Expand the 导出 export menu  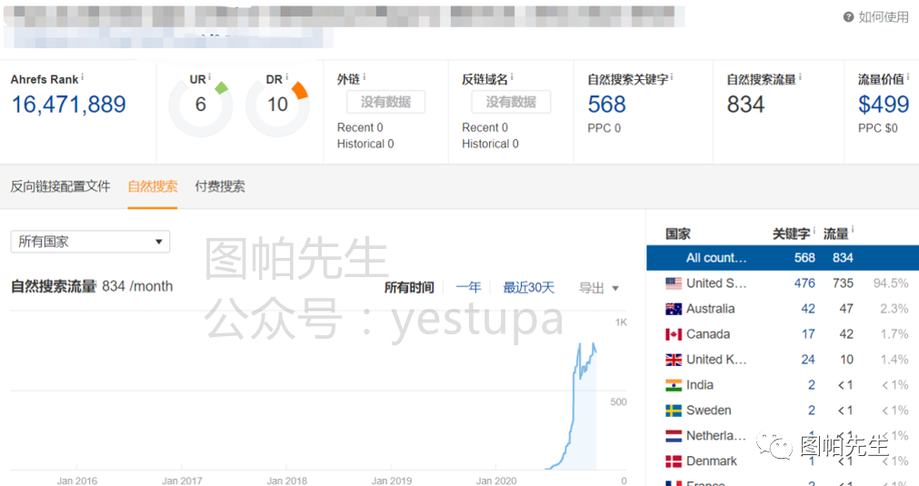point(599,288)
